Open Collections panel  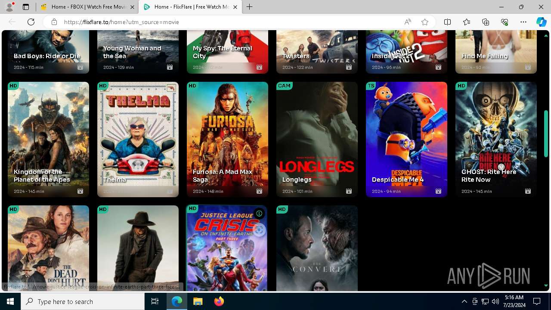pos(486,22)
